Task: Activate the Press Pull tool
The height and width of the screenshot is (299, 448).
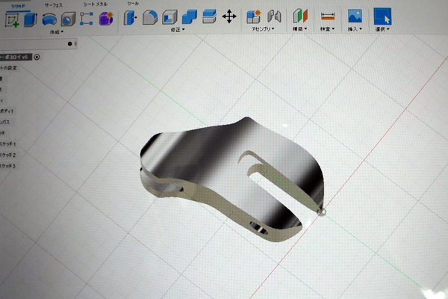Action: [x=131, y=18]
